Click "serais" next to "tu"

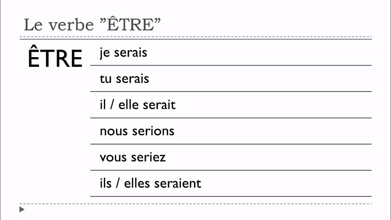click(132, 79)
